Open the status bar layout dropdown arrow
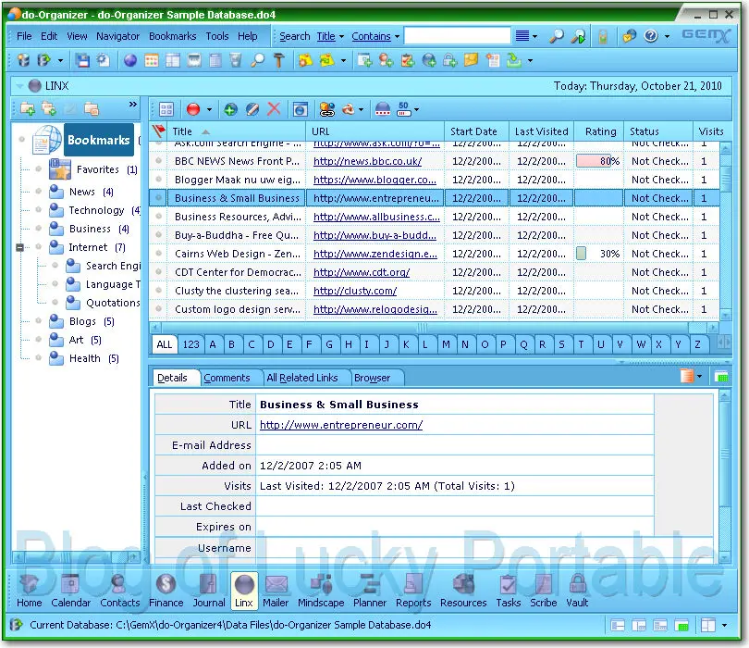The width and height of the screenshot is (749, 648). point(724,625)
